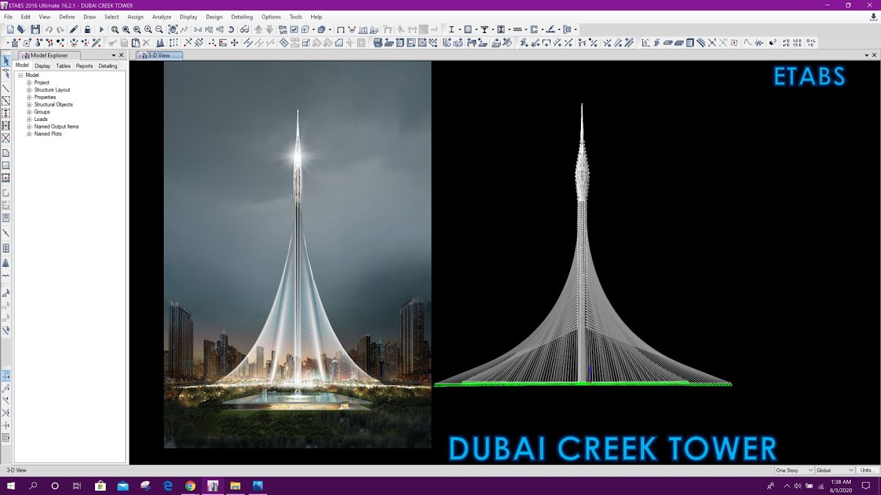Select the 3-D View window tab
881x495 pixels.
158,55
